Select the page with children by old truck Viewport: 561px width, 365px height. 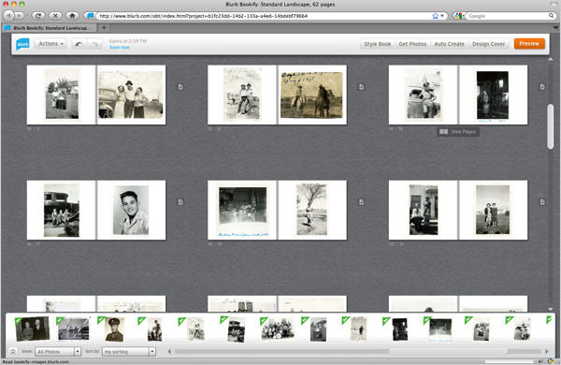point(61,210)
